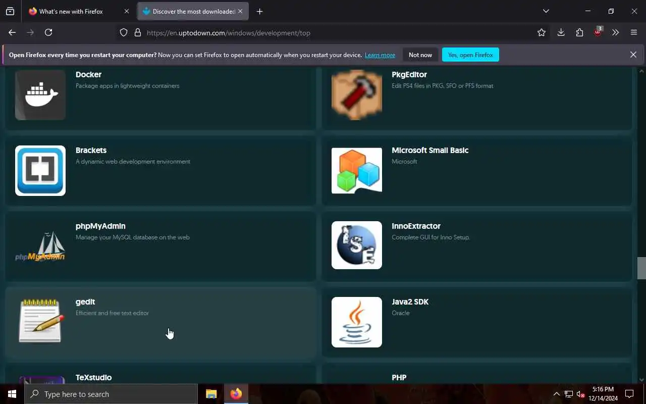This screenshot has width=646, height=404.
Task: Open the gedit title link
Action: point(85,301)
